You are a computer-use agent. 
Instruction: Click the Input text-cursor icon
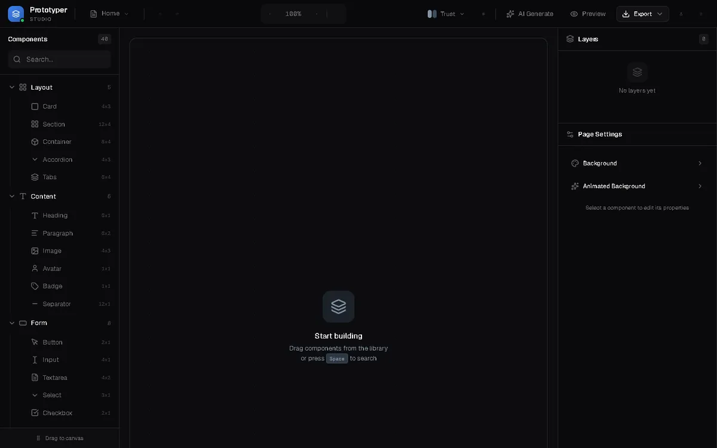(35, 360)
